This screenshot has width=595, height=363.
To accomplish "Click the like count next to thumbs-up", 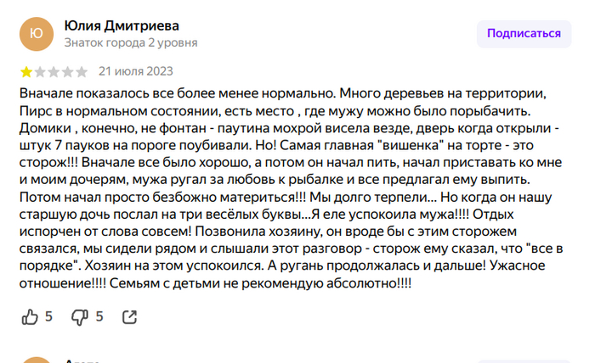I will pos(48,316).
